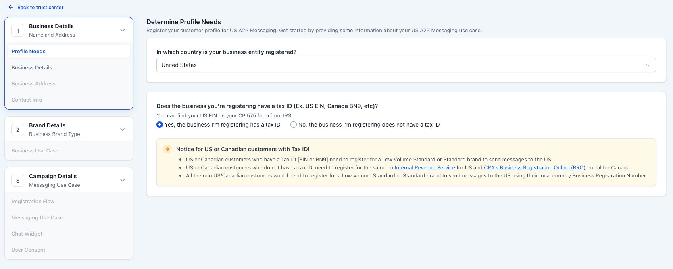The image size is (673, 269).
Task: Collapse the Business Details section chevron
Action: pos(123,30)
